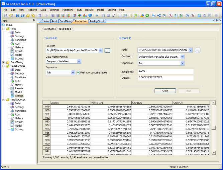Click the clipboard copy icon in toolbar
Viewport: 223px width, 170px height.
click(39, 15)
